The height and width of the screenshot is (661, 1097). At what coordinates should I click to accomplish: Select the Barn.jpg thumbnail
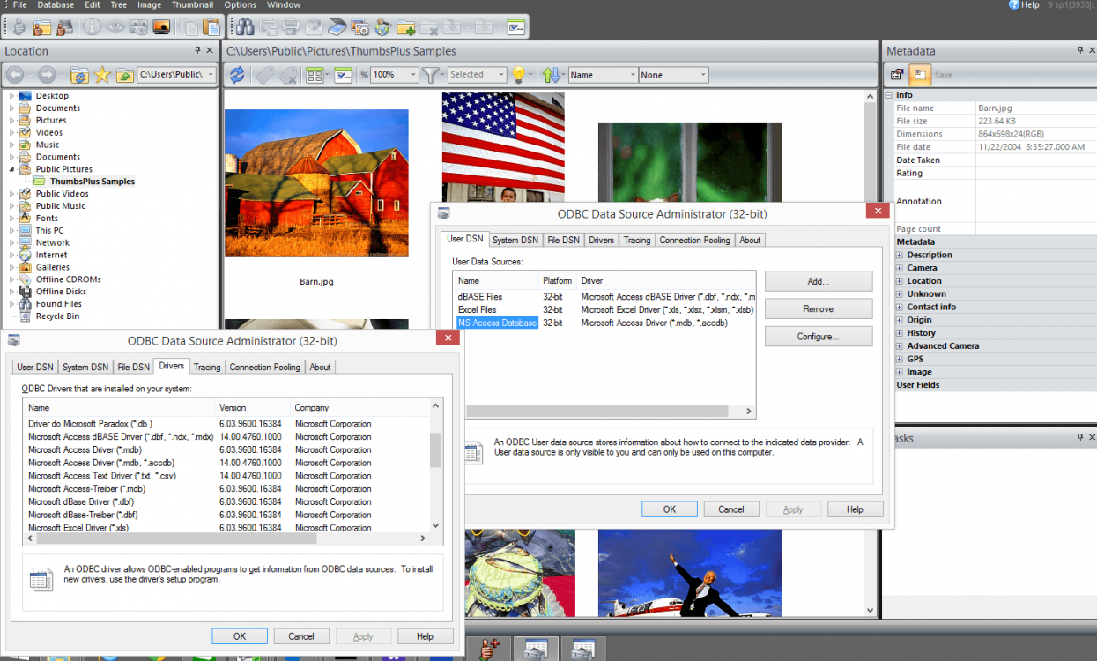pos(316,183)
